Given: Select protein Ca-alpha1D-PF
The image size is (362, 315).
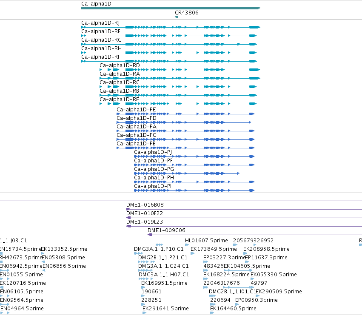Looking at the screenshot, I should tap(153, 161).
